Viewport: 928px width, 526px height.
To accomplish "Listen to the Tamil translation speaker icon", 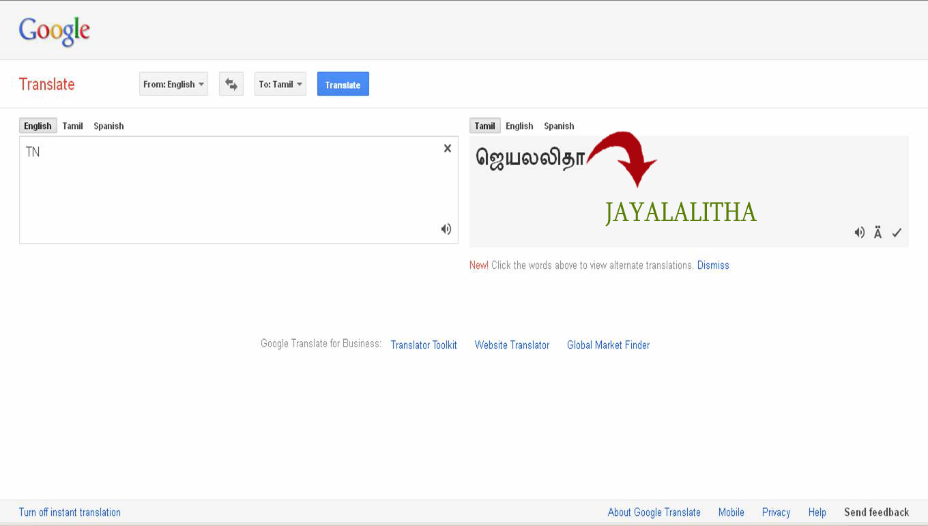I will [x=860, y=233].
